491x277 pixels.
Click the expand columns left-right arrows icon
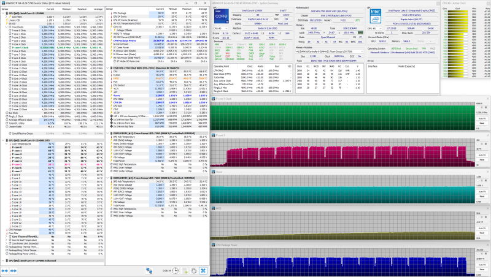coord(6,270)
